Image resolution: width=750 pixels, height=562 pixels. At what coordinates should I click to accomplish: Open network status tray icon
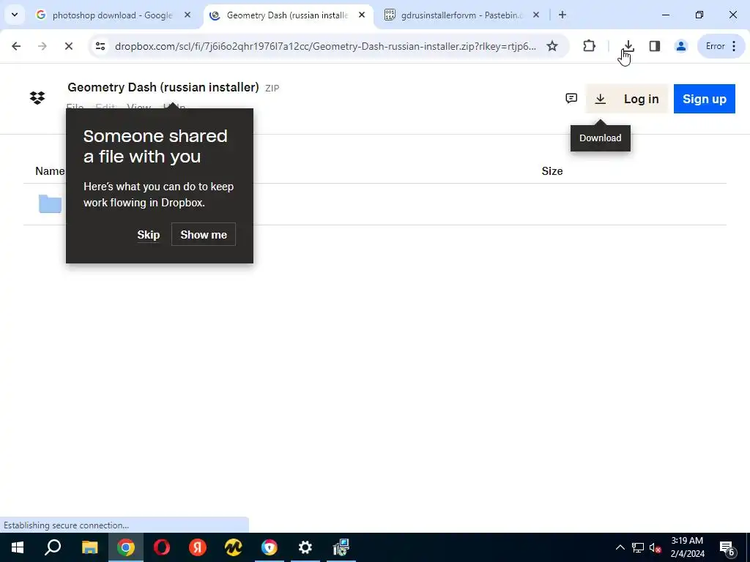[x=638, y=547]
